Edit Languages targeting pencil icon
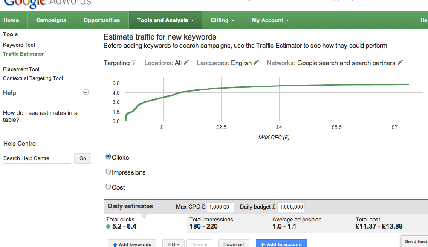Screen dimensions: 428x247 pyautogui.click(x=256, y=63)
